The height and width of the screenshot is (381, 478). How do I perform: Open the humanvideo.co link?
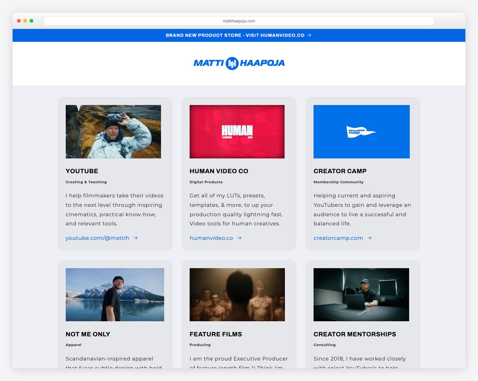pyautogui.click(x=210, y=238)
